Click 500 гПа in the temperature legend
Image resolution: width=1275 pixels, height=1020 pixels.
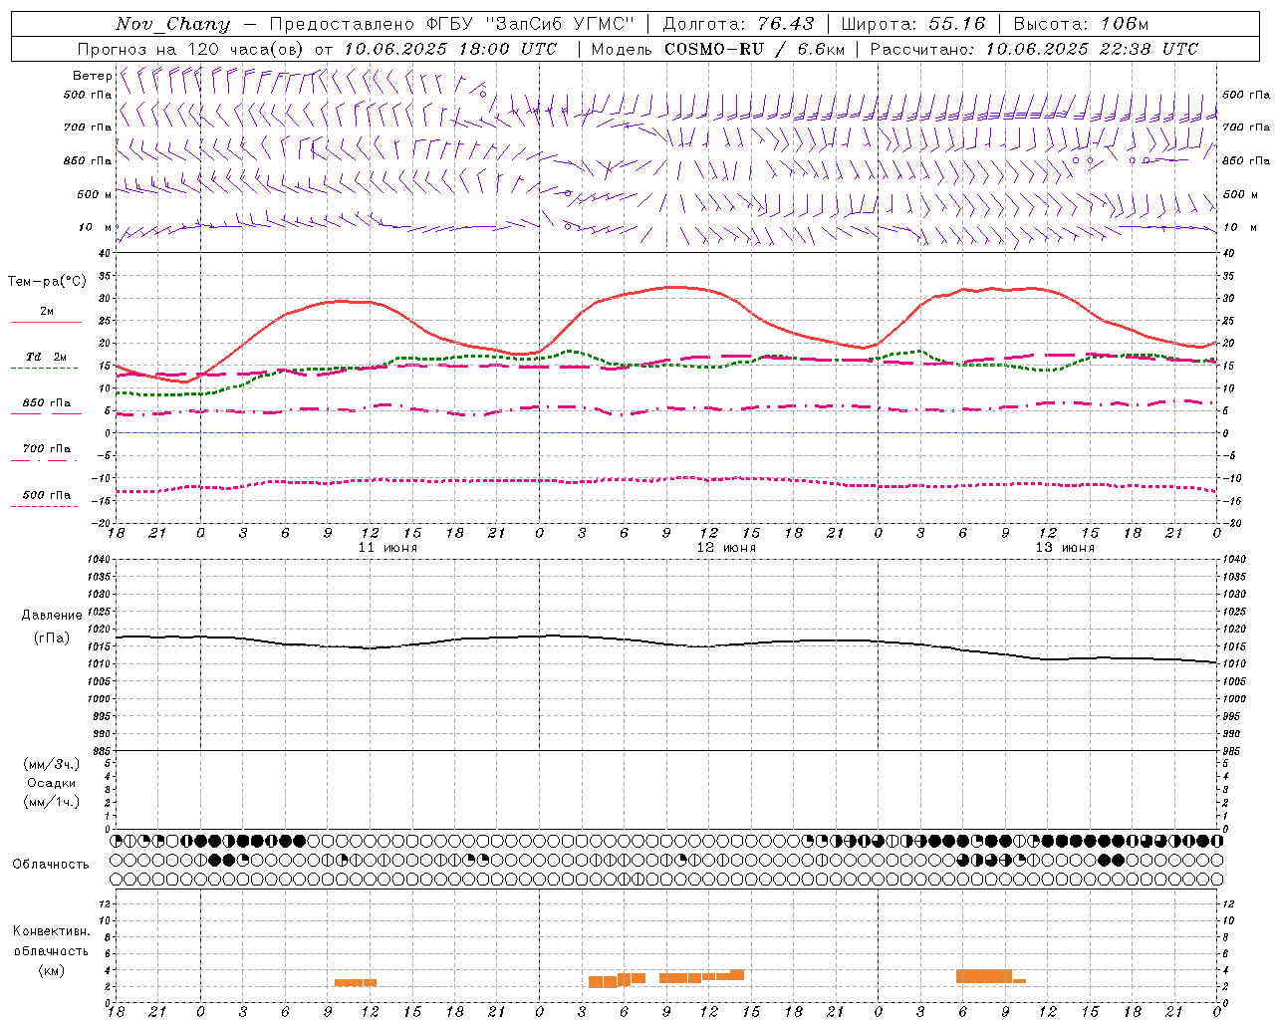(47, 495)
